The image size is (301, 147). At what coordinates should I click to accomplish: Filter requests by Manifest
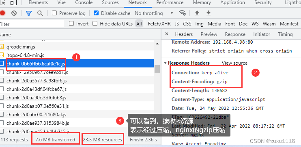coord(289,24)
